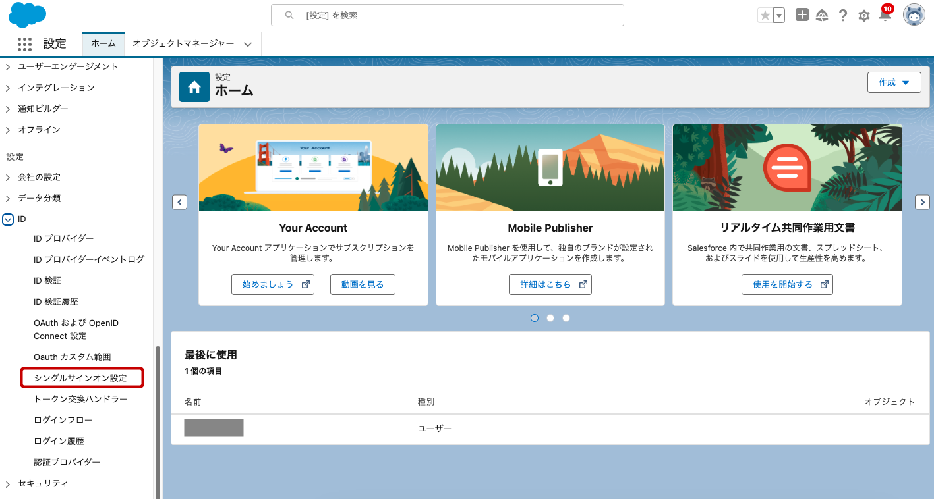Image resolution: width=934 pixels, height=499 pixels.
Task: Open the setup gear icon
Action: 863,15
